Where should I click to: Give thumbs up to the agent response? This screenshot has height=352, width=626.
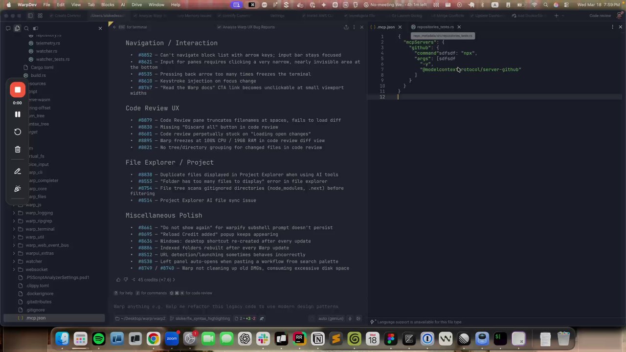118,280
